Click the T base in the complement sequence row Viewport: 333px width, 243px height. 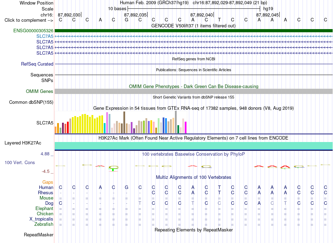[x=219, y=20]
